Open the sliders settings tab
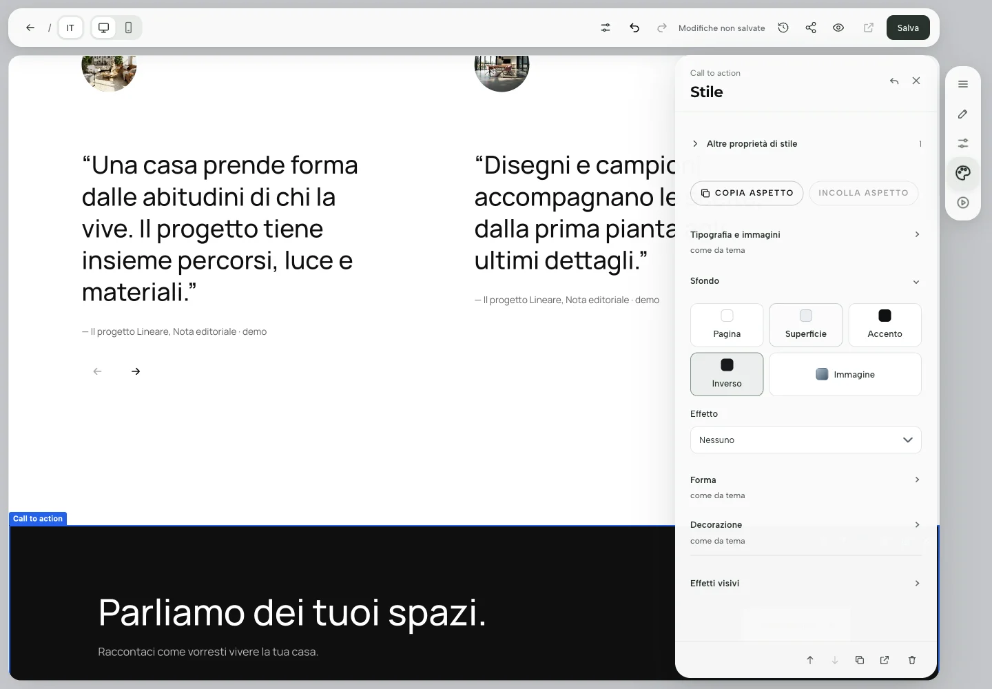Screen dimensions: 992x689 (x=963, y=143)
